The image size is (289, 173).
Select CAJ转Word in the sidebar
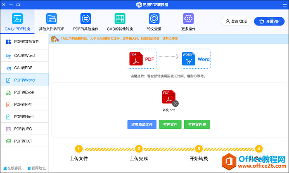coord(24,56)
